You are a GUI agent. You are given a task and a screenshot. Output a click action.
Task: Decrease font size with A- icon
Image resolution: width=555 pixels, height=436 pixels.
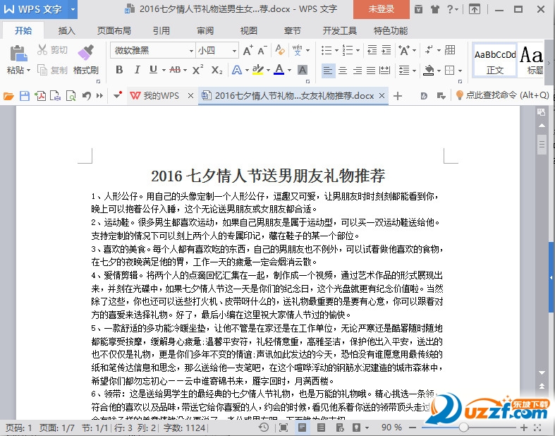tap(262, 50)
